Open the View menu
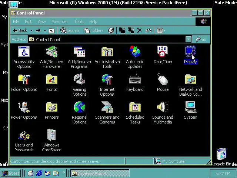The width and height of the screenshot is (237, 178). point(41,22)
